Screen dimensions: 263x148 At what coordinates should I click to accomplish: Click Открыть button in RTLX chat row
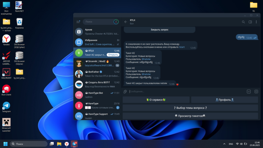113,55
